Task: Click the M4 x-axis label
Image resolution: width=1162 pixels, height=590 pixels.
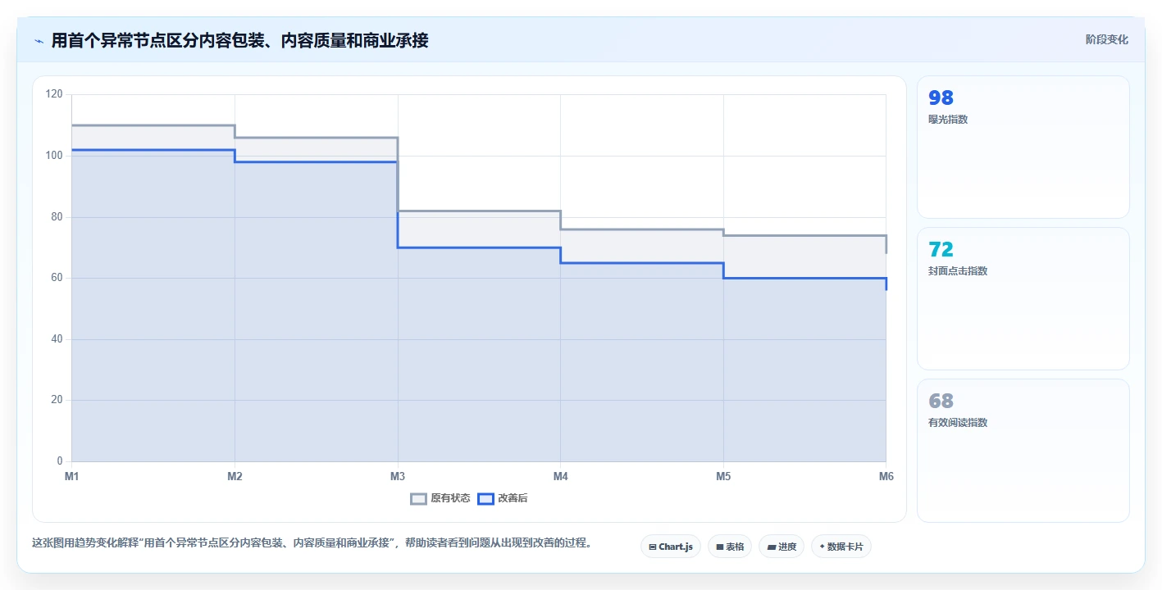Action: 560,476
